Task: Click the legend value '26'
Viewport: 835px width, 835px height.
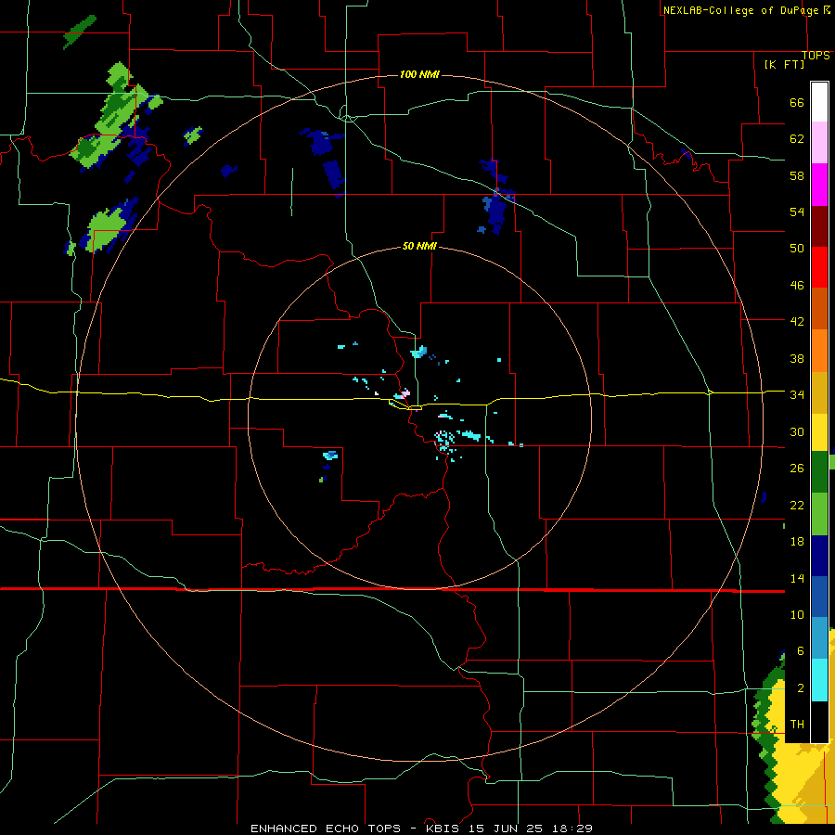Action: click(x=797, y=469)
